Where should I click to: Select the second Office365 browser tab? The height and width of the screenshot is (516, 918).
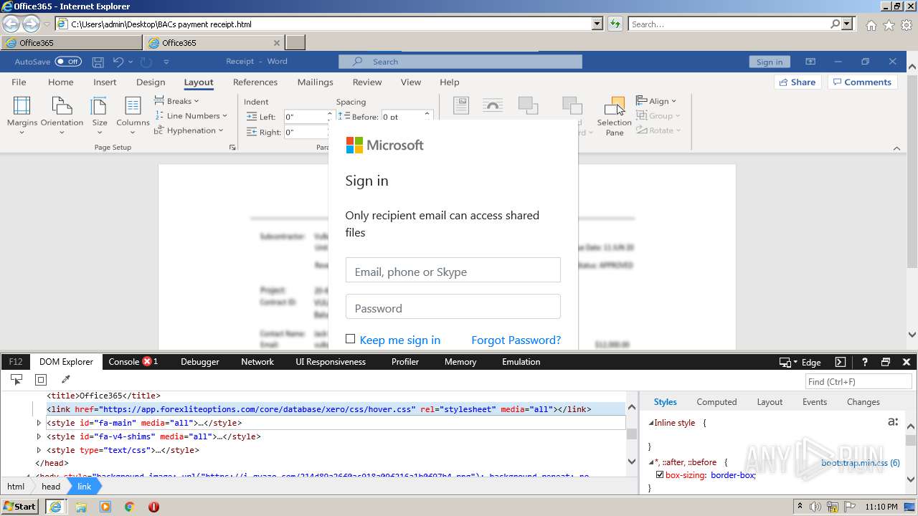click(214, 43)
